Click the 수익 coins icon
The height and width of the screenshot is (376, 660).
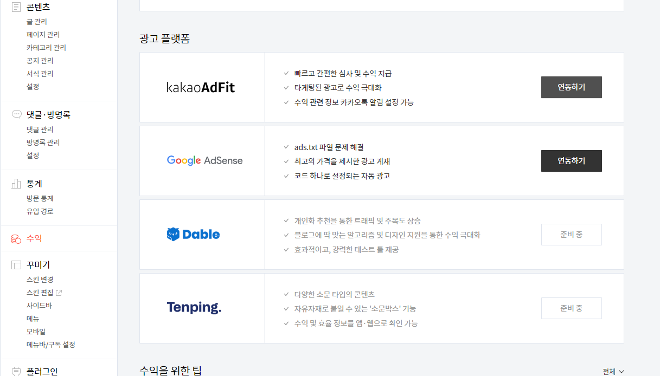[16, 238]
